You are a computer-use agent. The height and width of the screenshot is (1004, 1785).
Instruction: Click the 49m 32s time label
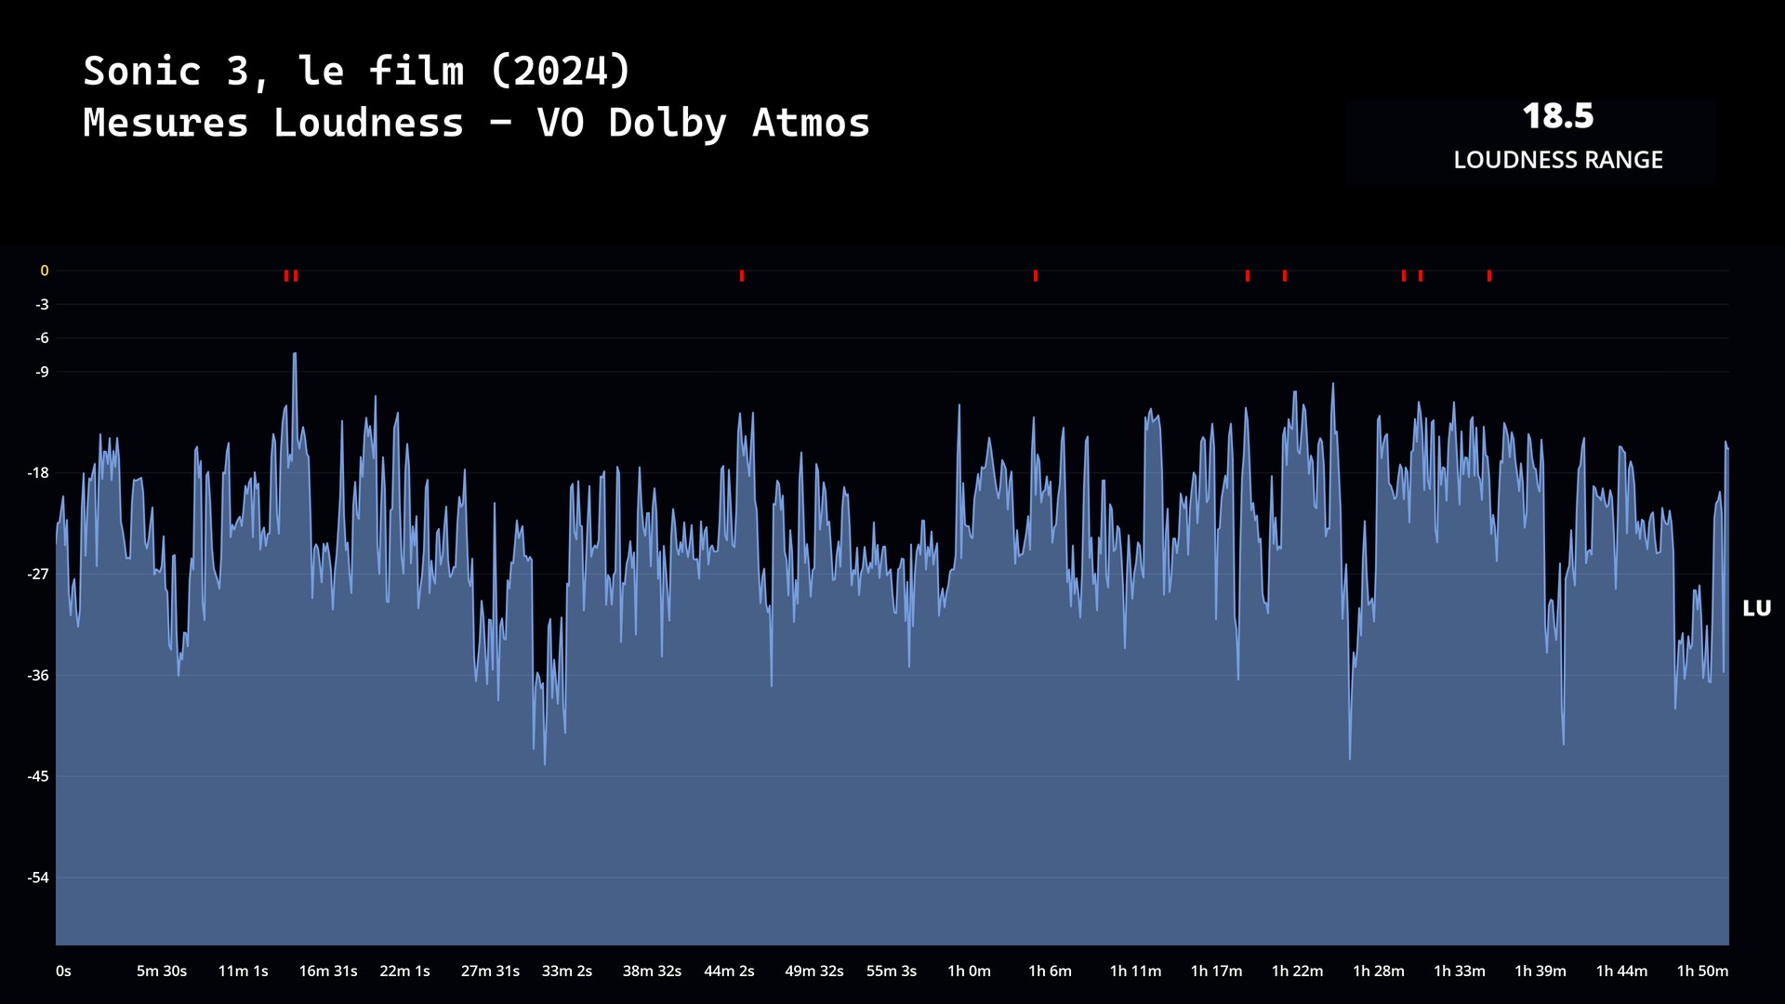814,971
